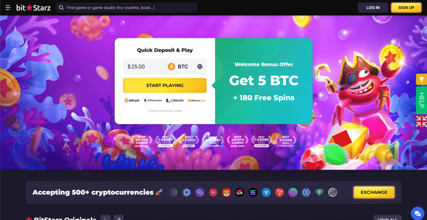
Task: Click next arrow for BitStarz Originals
Action: [118, 218]
